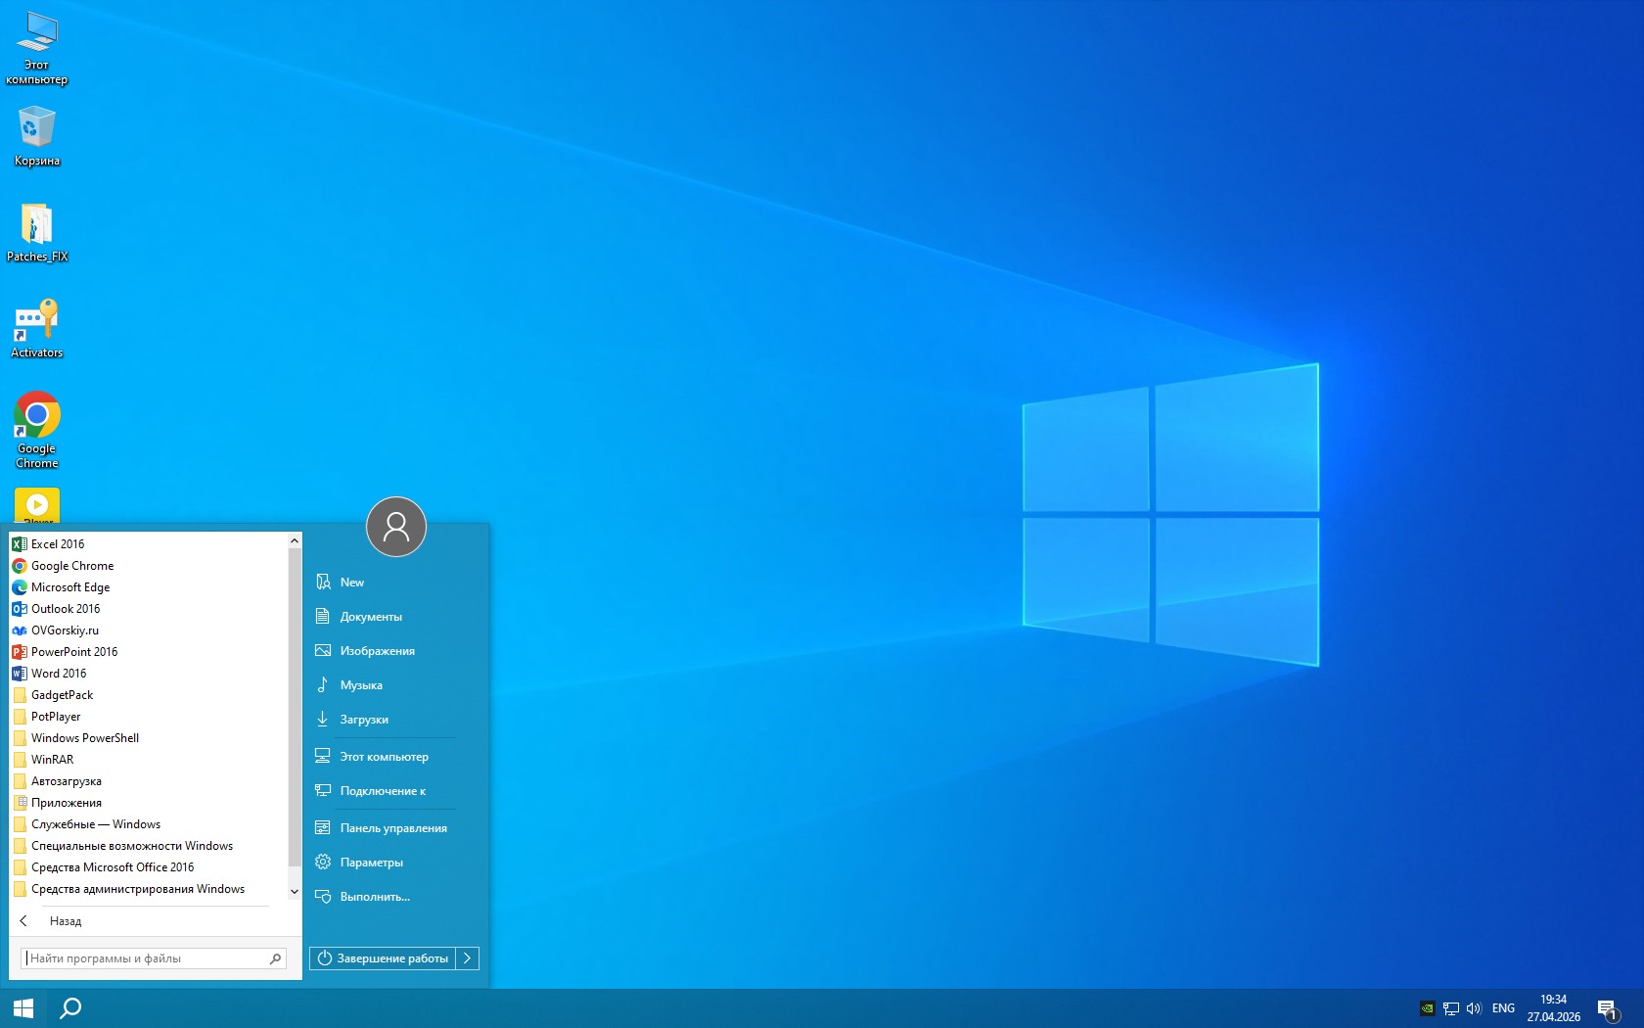Open the Activators desktop shortcut
The image size is (1644, 1028).
[37, 323]
